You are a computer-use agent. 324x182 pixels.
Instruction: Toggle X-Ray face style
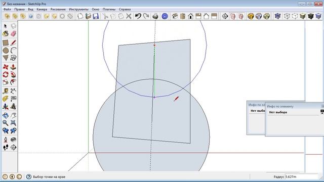coord(277,16)
